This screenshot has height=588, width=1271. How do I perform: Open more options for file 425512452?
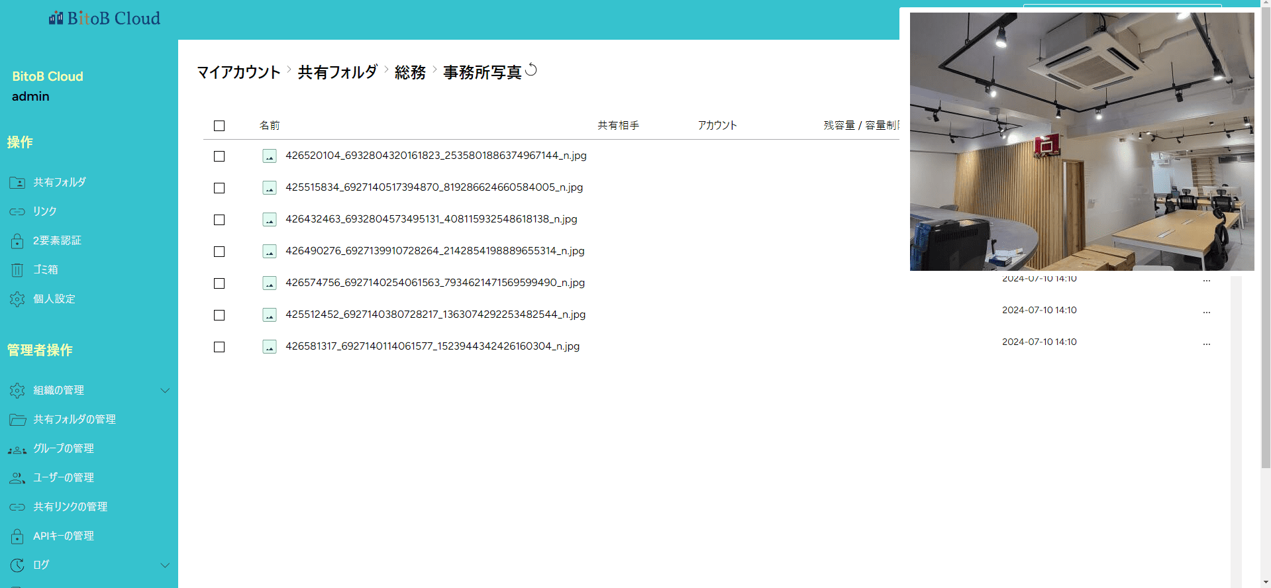(1207, 312)
